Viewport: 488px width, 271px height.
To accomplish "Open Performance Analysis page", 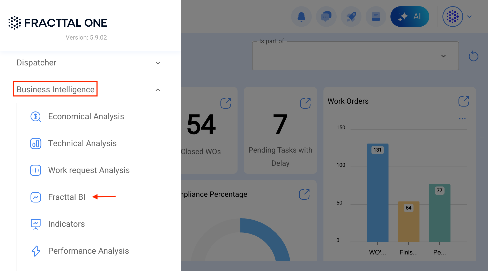I will 88,251.
